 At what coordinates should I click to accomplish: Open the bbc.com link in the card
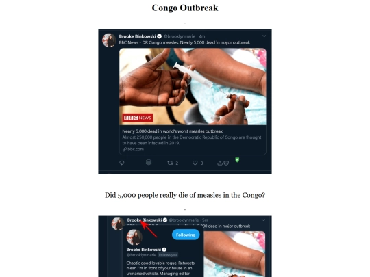133,149
